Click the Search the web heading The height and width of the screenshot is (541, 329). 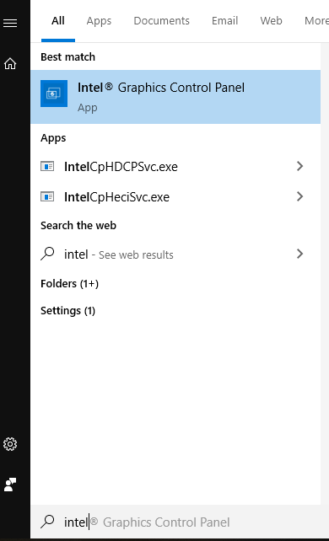[x=78, y=225]
